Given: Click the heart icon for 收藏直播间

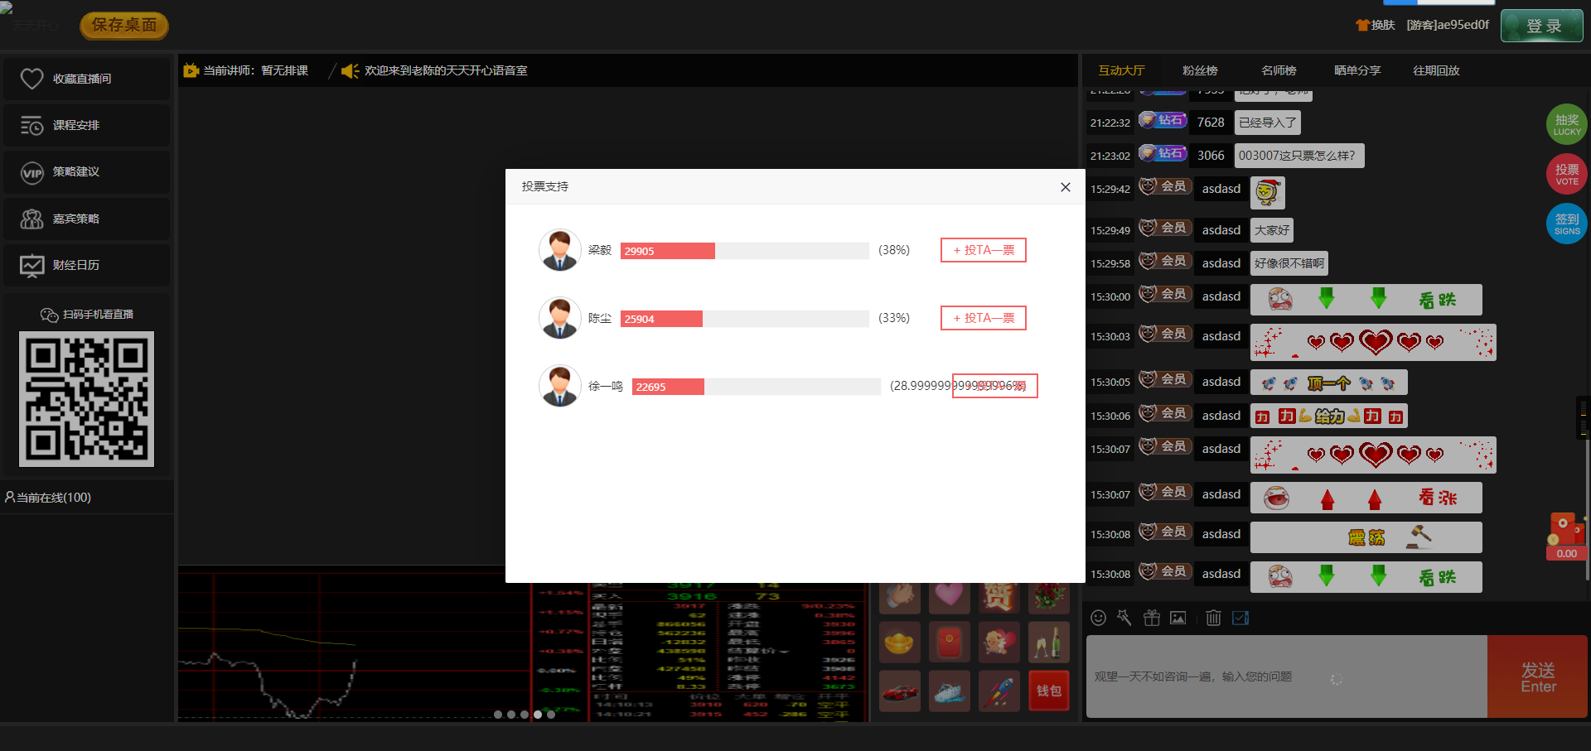Looking at the screenshot, I should (x=31, y=79).
